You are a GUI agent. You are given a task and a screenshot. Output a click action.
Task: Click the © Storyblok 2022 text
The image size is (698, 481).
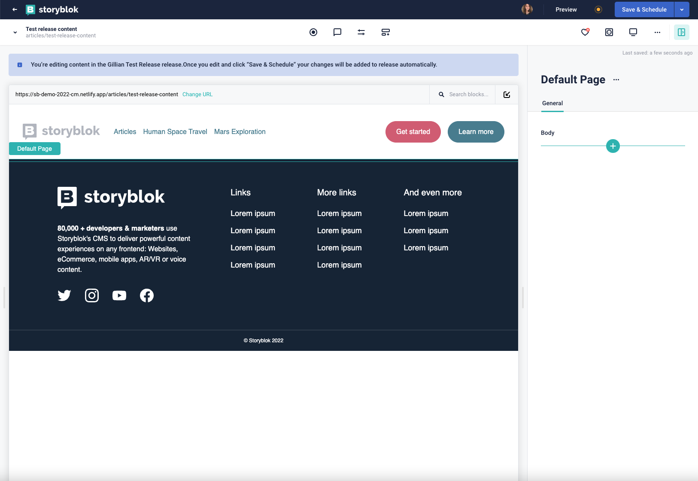264,341
